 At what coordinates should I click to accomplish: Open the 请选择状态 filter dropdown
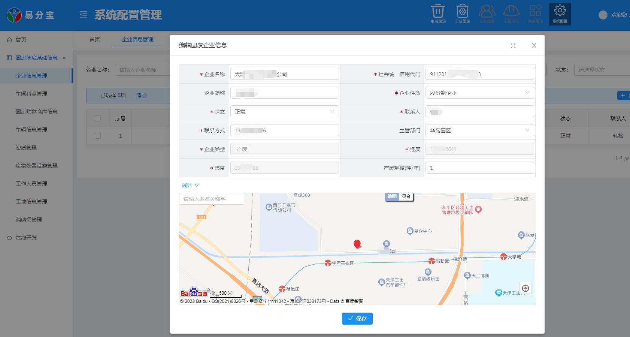pos(602,70)
